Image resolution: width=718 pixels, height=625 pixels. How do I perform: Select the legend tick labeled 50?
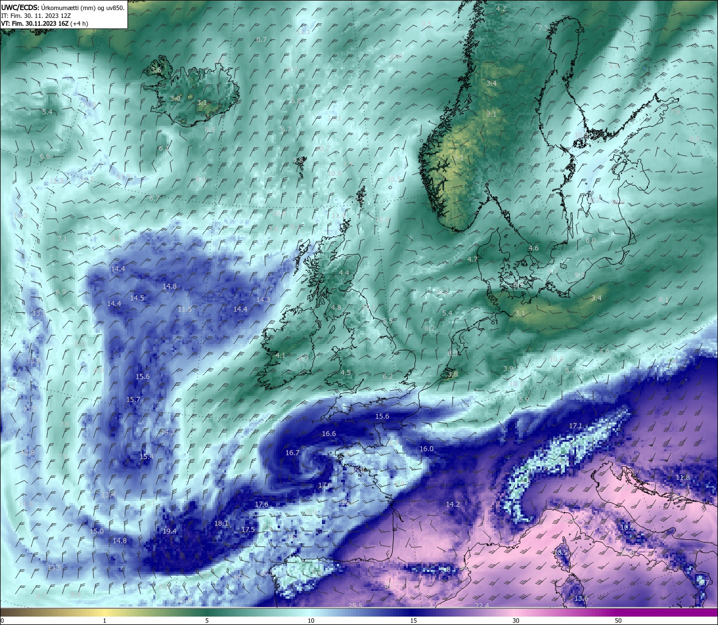[x=618, y=621]
